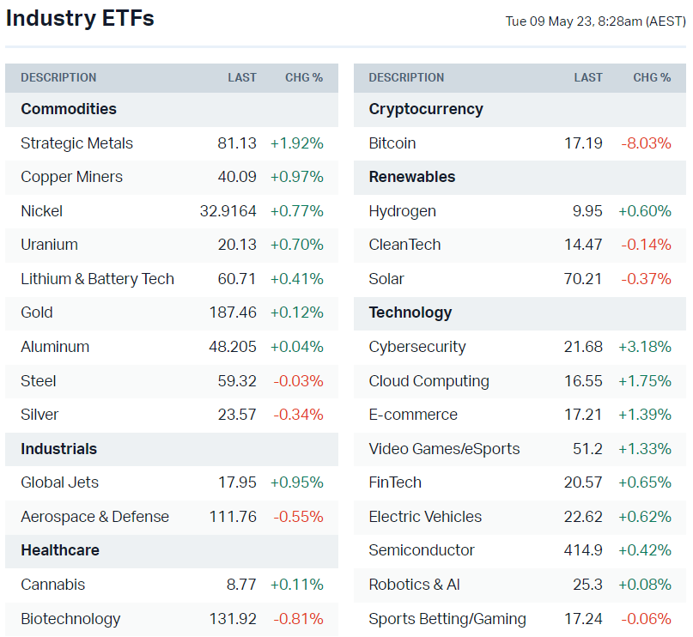Image resolution: width=693 pixels, height=637 pixels.
Task: Click the LAST header in right table
Action: (x=588, y=77)
